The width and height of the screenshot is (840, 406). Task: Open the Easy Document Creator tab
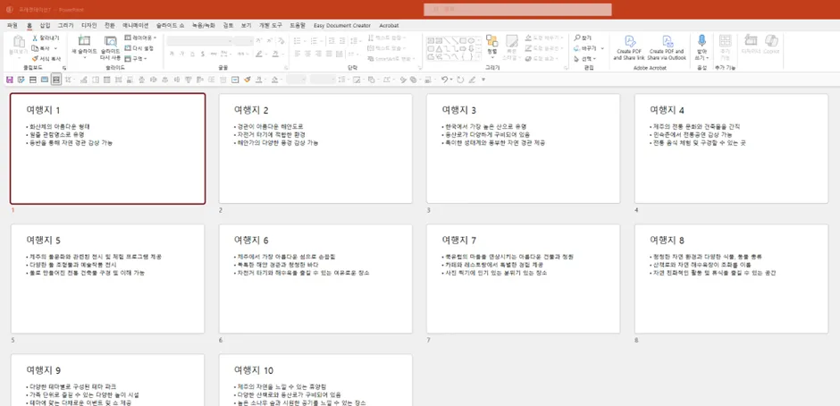[x=343, y=25]
